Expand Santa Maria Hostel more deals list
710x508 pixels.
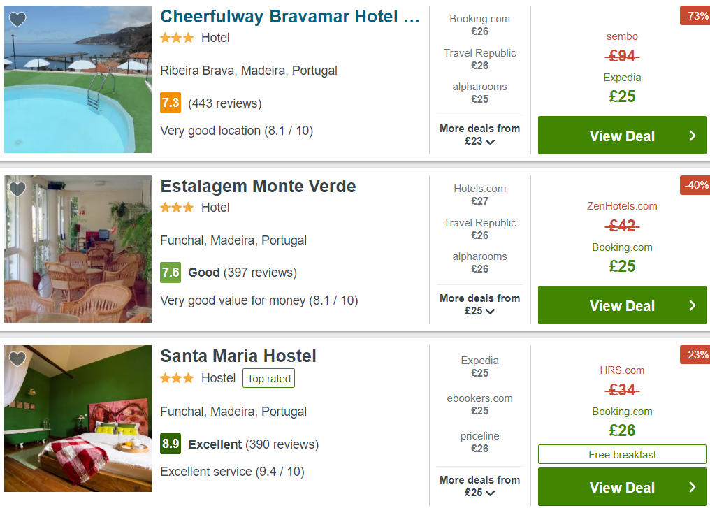pos(479,486)
